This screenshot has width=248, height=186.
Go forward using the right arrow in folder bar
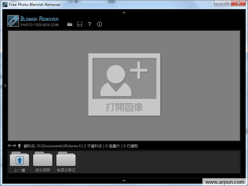click(x=14, y=146)
